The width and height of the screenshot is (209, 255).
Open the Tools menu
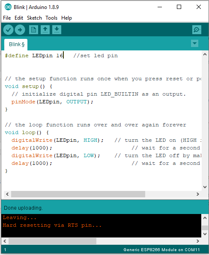click(51, 18)
